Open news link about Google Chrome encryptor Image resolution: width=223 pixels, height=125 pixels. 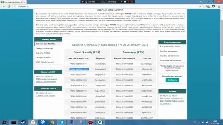point(46,80)
